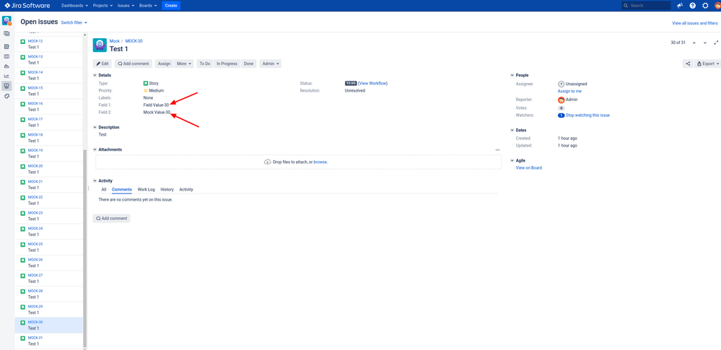Open the backlog icon in left sidebar

[x=7, y=47]
